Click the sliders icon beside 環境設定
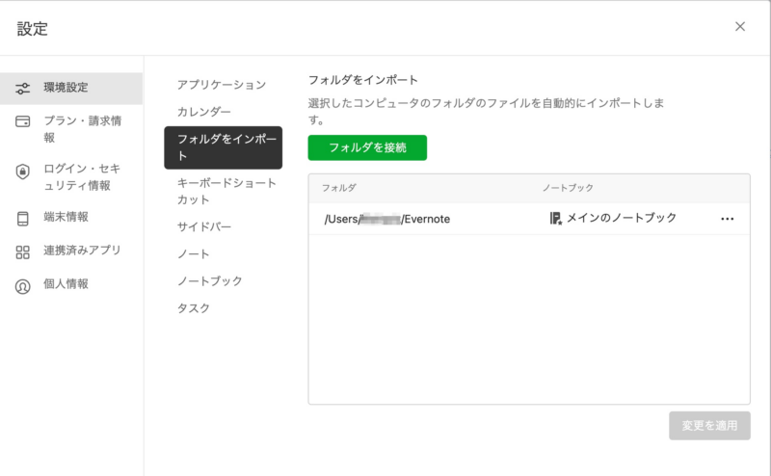Viewport: 771px width, 476px height. click(x=23, y=89)
